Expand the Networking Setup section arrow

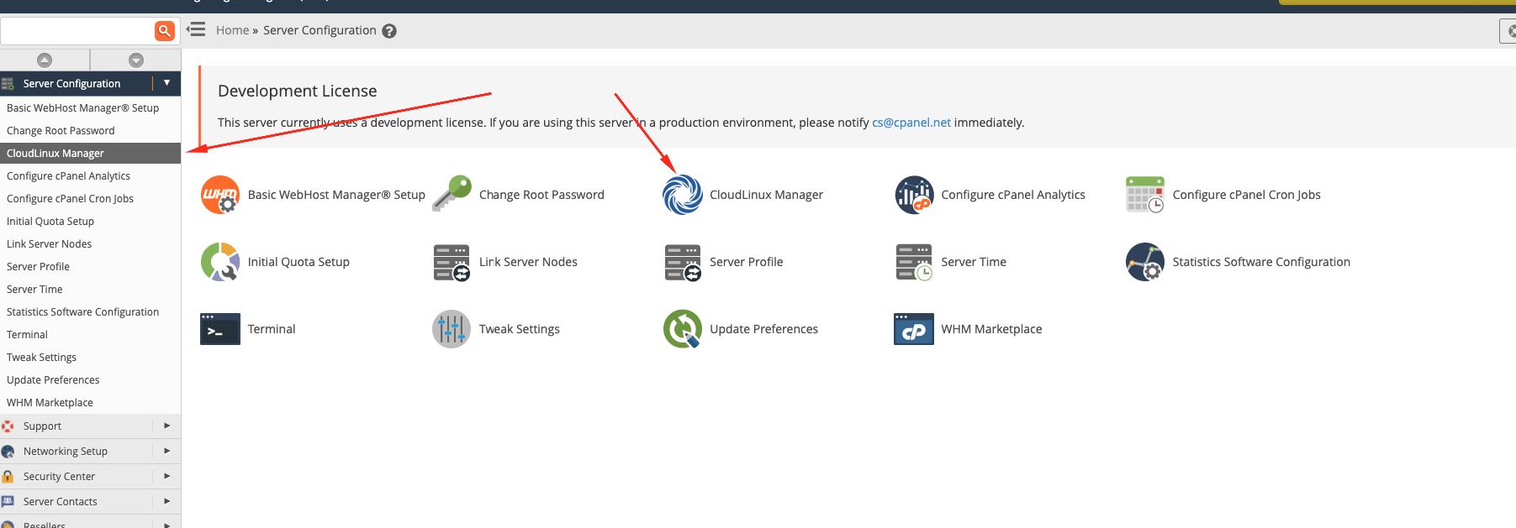pos(166,451)
